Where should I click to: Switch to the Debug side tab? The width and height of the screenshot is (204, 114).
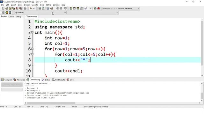(18, 16)
